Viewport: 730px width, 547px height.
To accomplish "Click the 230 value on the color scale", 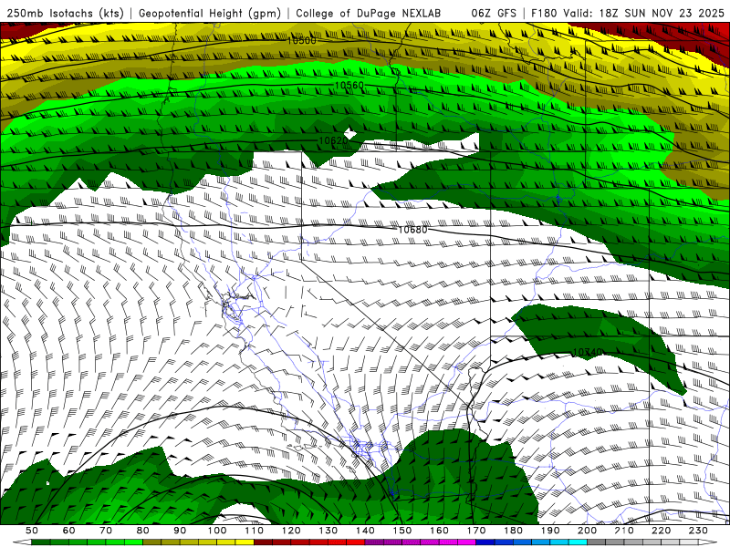I will 698,531.
